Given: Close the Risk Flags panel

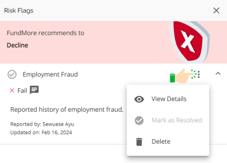Looking at the screenshot, I should (216, 11).
